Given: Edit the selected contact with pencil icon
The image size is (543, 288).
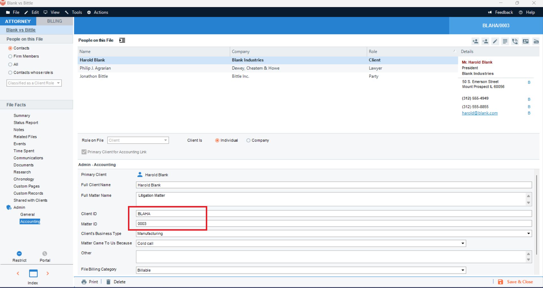Looking at the screenshot, I should tap(495, 41).
